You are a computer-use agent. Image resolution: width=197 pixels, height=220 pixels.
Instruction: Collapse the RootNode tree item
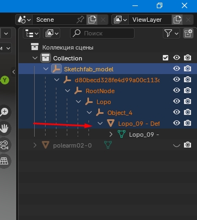pos(67,91)
